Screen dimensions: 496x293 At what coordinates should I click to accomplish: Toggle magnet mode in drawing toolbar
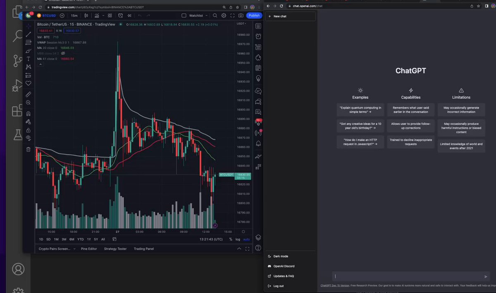click(x=29, y=114)
